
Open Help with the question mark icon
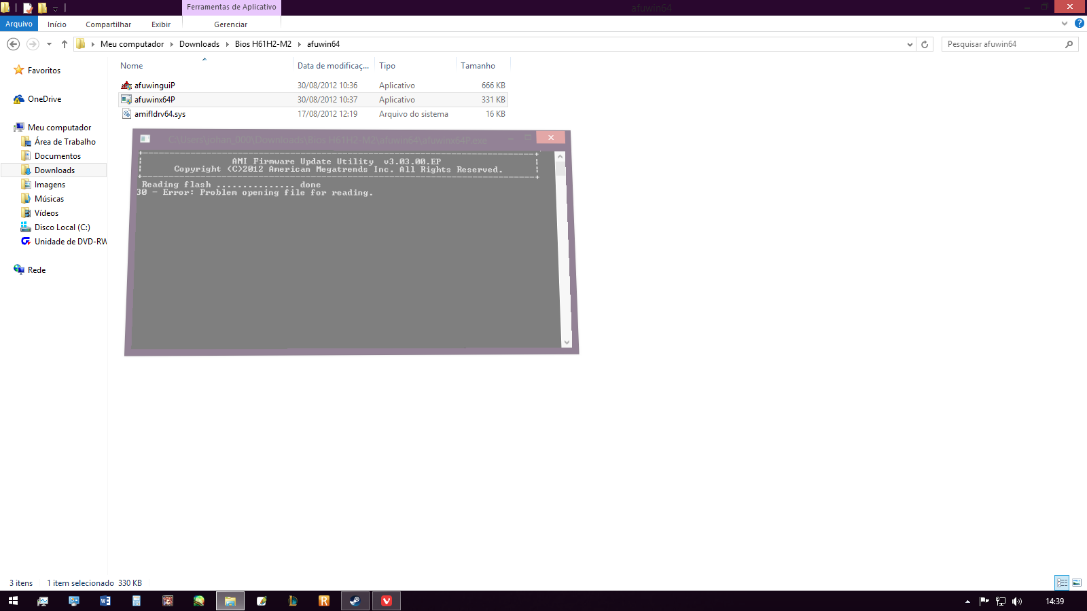pyautogui.click(x=1079, y=23)
